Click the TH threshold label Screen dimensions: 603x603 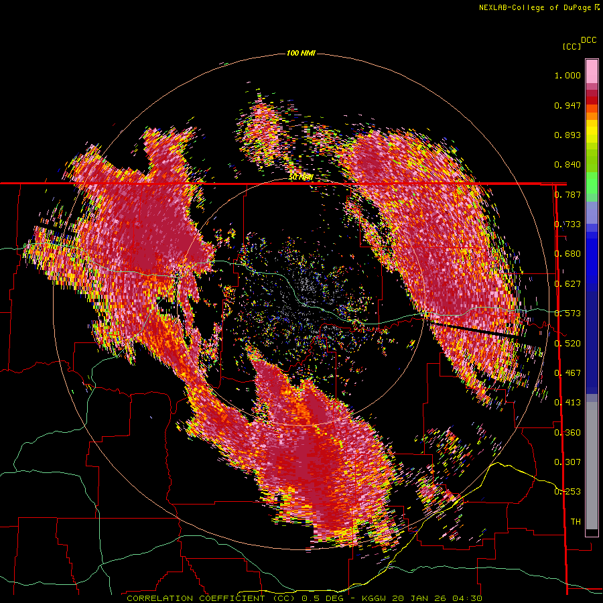pyautogui.click(x=576, y=522)
